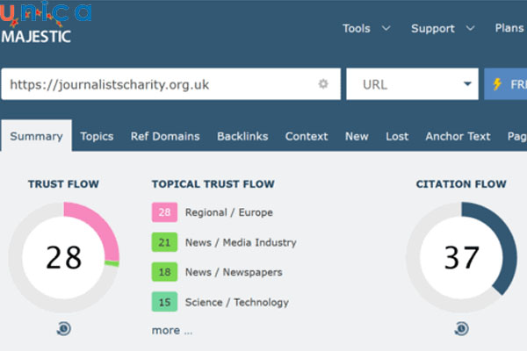Click the green 21 topic swatch
The height and width of the screenshot is (351, 527).
click(164, 242)
